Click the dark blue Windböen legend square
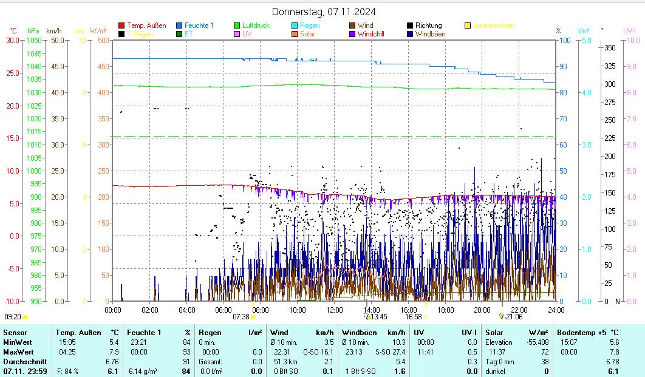This screenshot has width=645, height=377. tap(410, 34)
